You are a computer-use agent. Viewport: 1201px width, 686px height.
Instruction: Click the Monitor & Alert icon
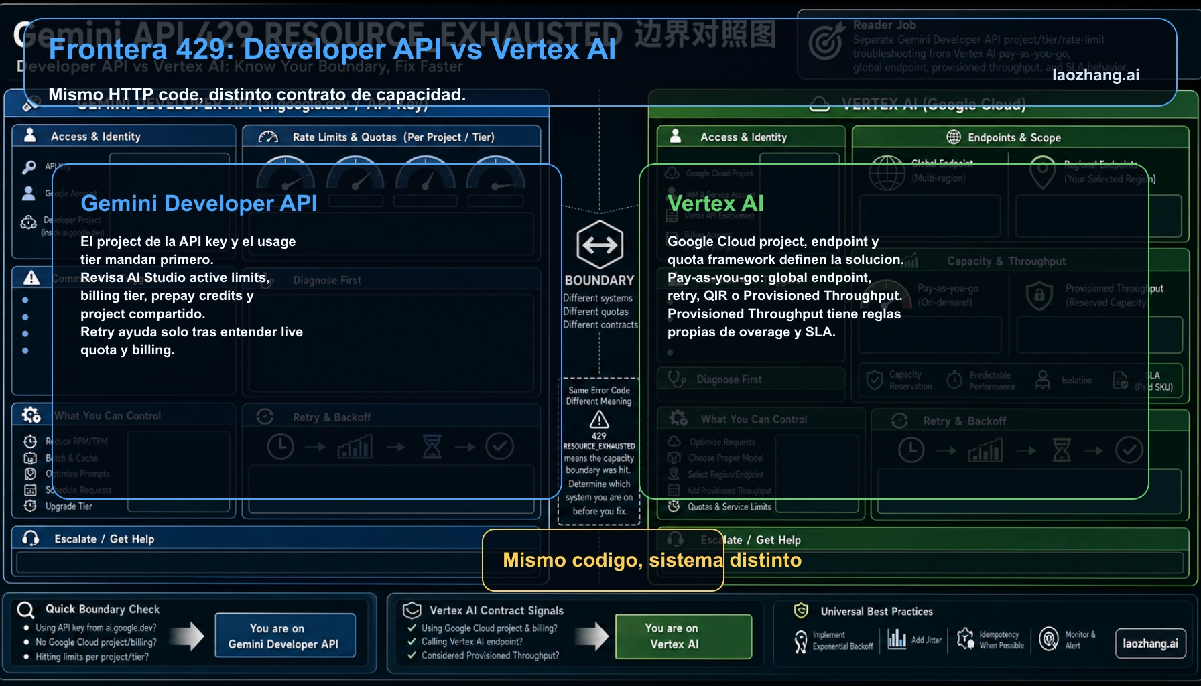tap(1049, 639)
